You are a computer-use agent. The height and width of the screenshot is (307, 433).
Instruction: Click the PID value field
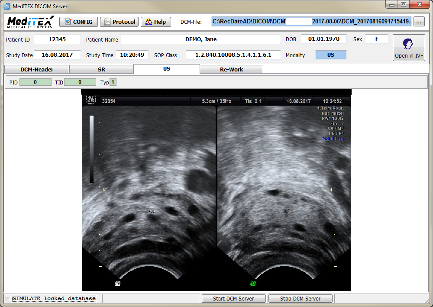(36, 82)
